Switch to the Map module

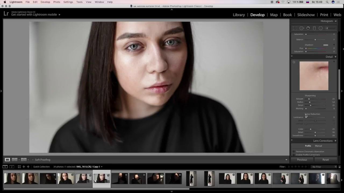[x=274, y=15]
